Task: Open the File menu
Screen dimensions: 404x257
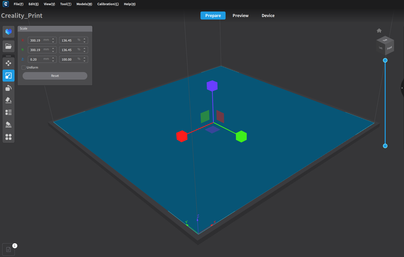Action: (x=19, y=4)
